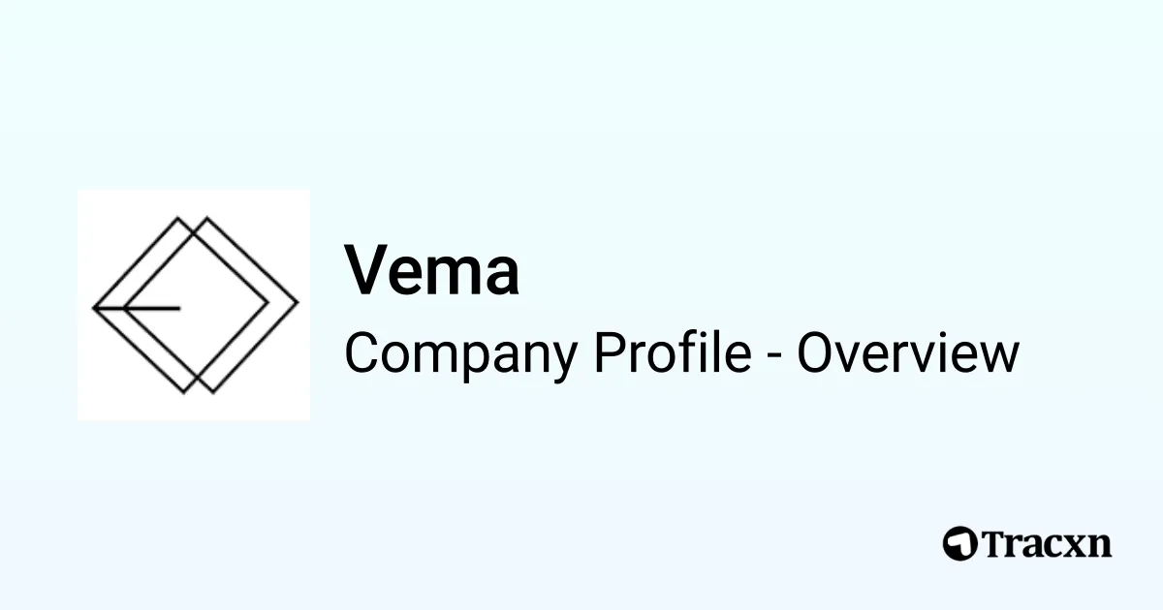Click the Vema diamond logo image
This screenshot has width=1163, height=610.
[x=194, y=305]
